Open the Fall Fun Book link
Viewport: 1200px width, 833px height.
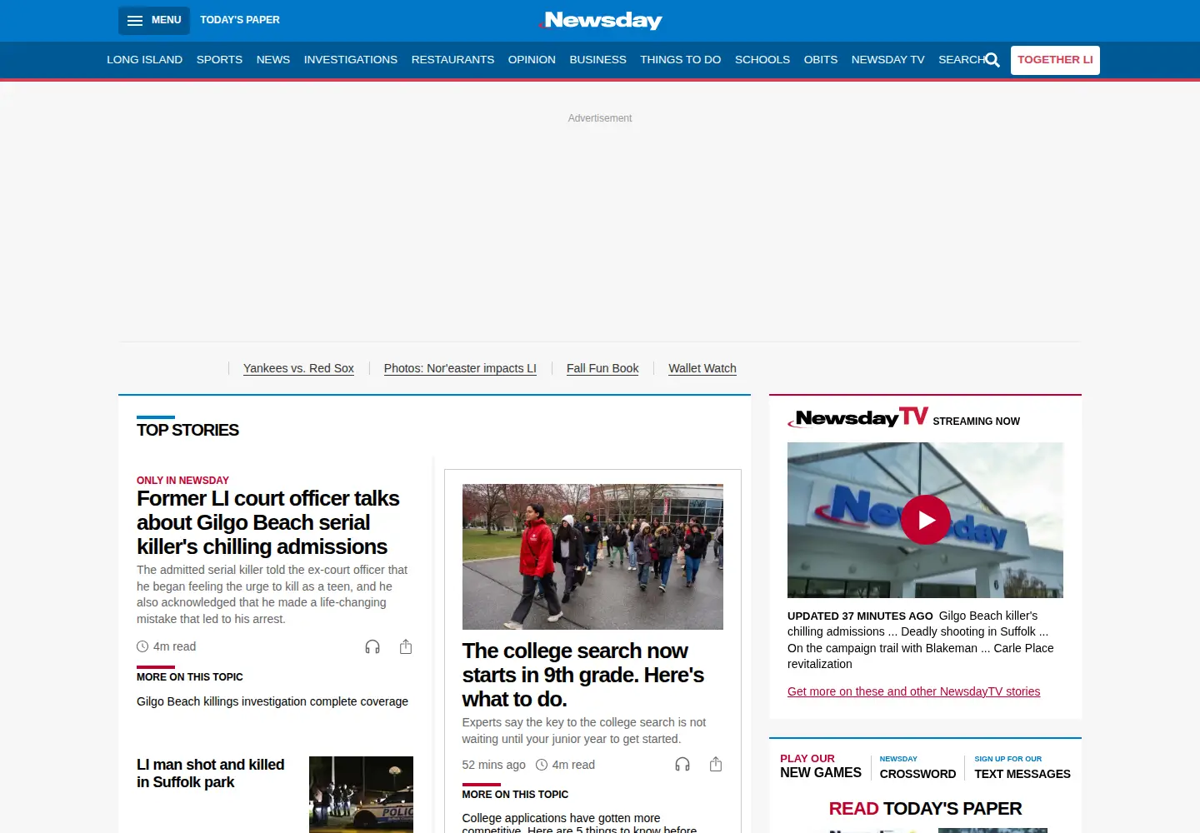pyautogui.click(x=602, y=368)
